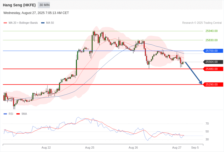Click the MA 50 legend label
This screenshot has height=152, width=224.
coord(50,23)
